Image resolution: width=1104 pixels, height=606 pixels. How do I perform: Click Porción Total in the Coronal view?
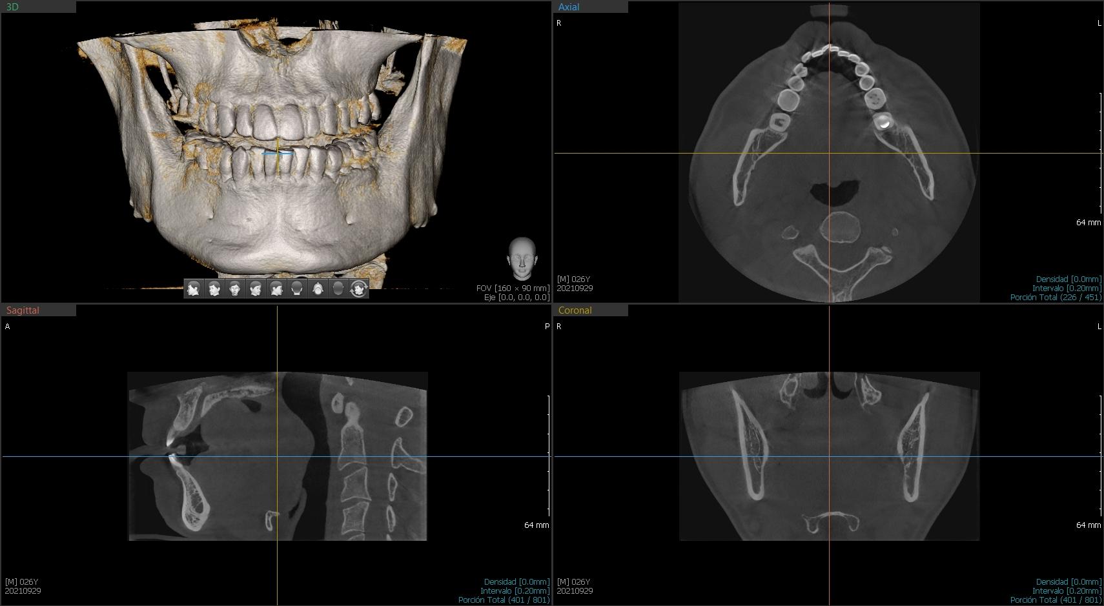(x=1056, y=600)
